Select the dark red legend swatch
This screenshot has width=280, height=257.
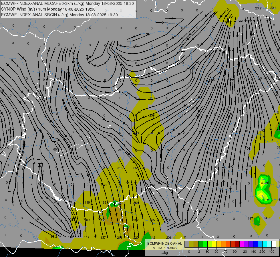point(237,244)
